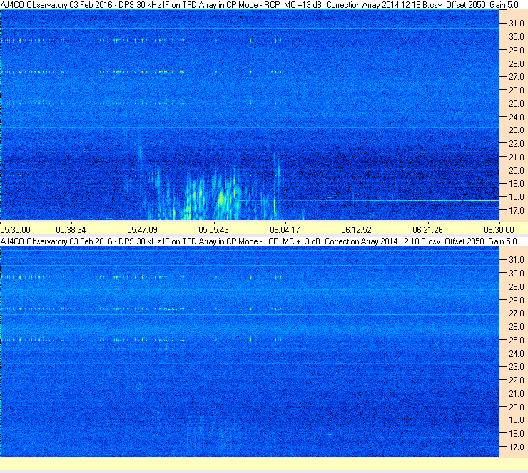Screen dimensions: 528x473
Task: Pick the 06:04:17 time axis label
Action: (x=285, y=230)
